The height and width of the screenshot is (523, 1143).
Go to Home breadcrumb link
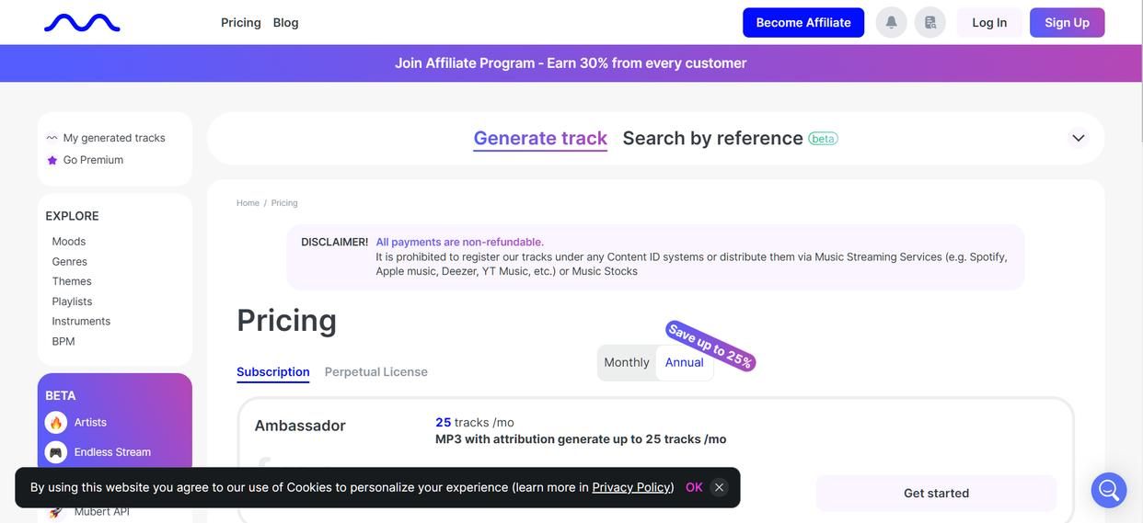(x=248, y=203)
